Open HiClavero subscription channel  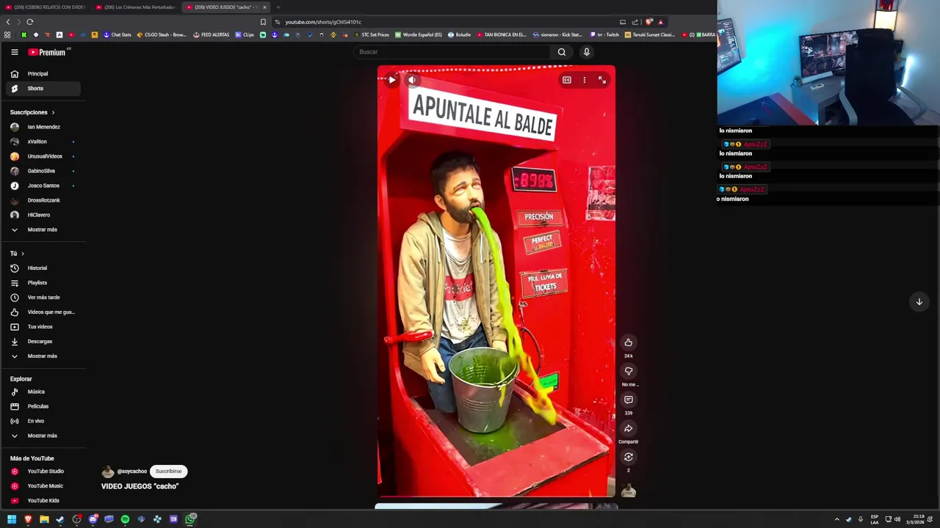tap(43, 215)
